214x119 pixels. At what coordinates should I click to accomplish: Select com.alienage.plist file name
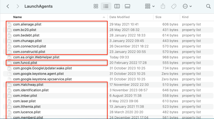(x=27, y=24)
